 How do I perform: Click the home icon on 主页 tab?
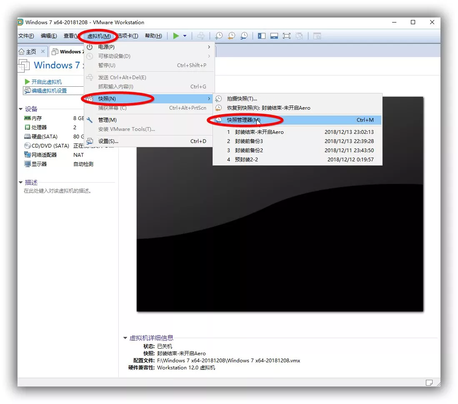tap(21, 52)
